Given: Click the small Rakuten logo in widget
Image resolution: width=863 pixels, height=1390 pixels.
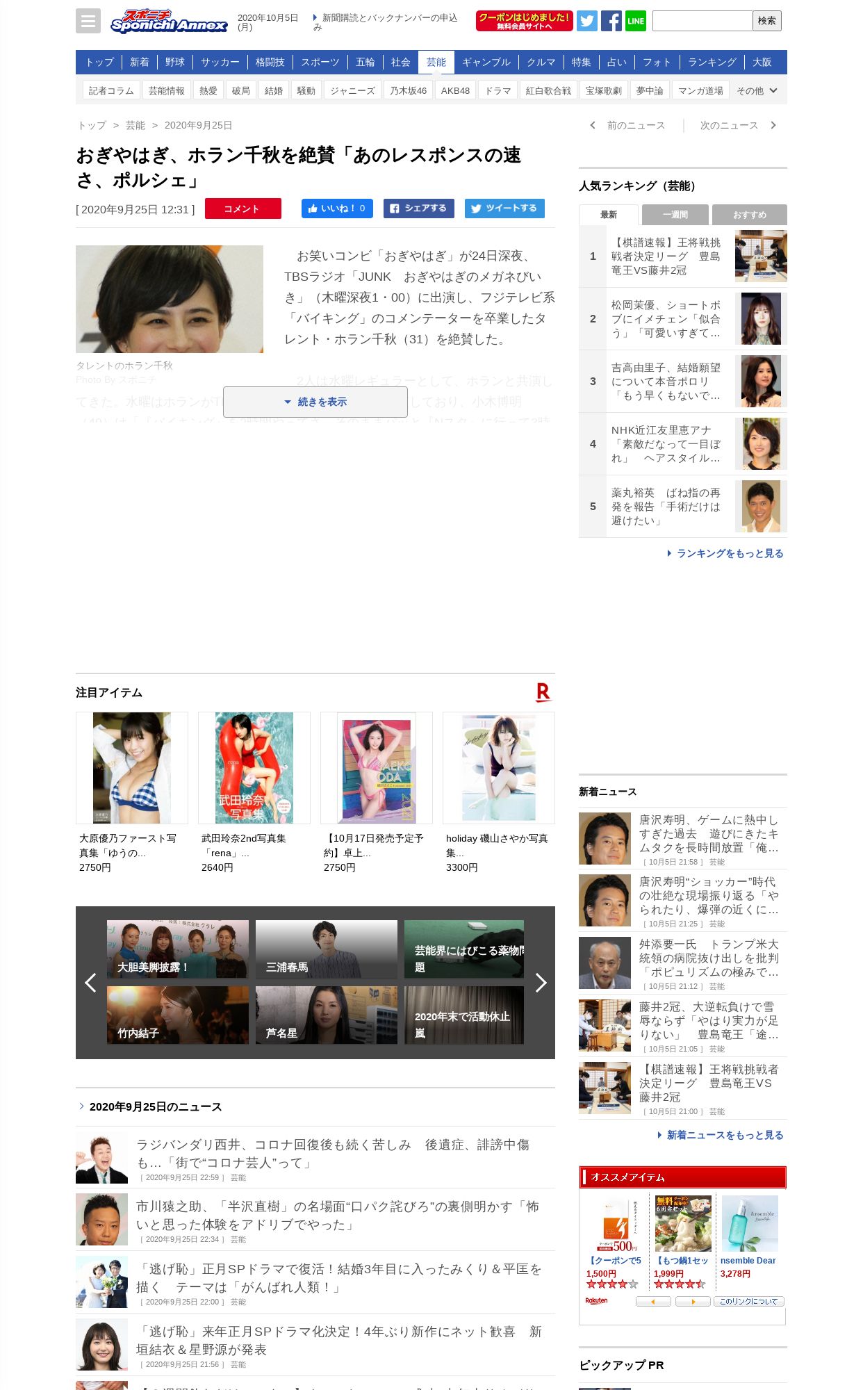Looking at the screenshot, I should (x=596, y=1301).
